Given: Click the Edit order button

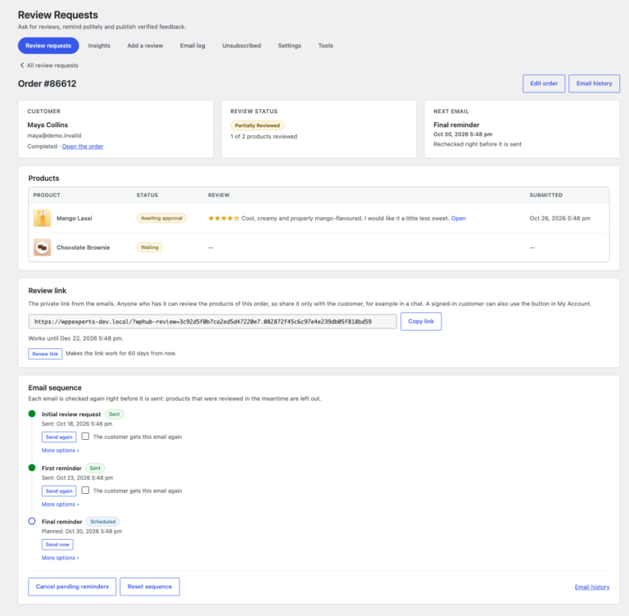Looking at the screenshot, I should (x=544, y=84).
